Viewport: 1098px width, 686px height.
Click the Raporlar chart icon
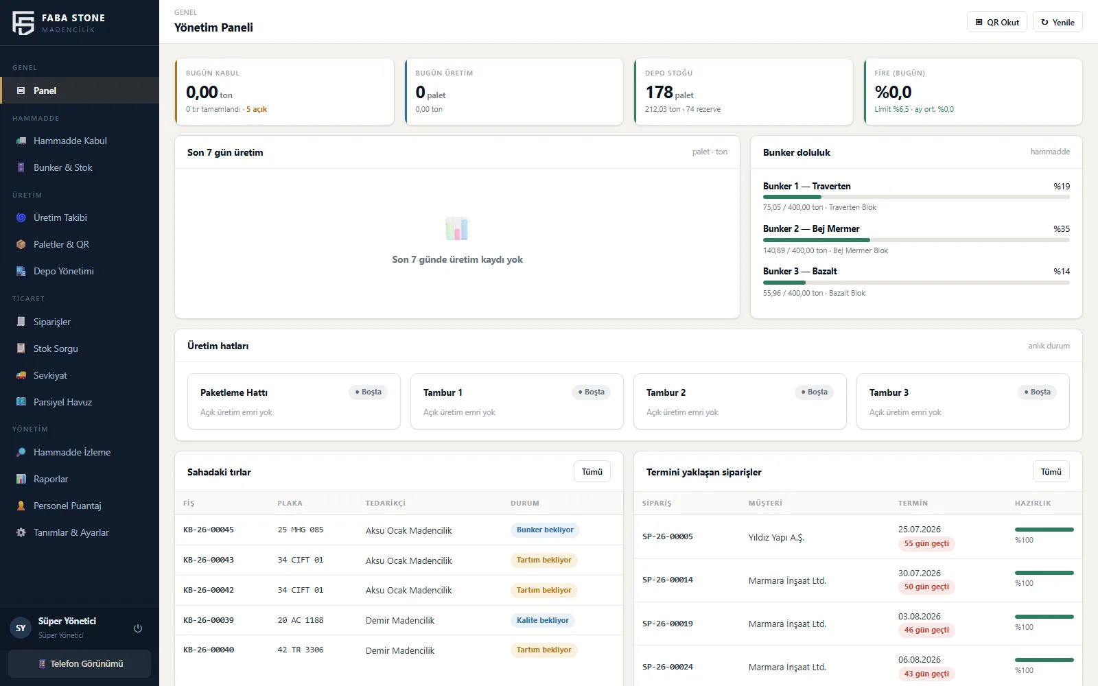point(21,479)
